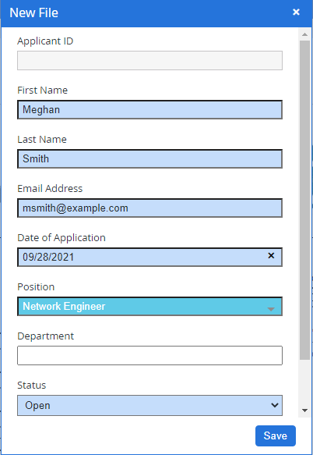The width and height of the screenshot is (313, 455).
Task: Click the Department label
Action: point(45,336)
